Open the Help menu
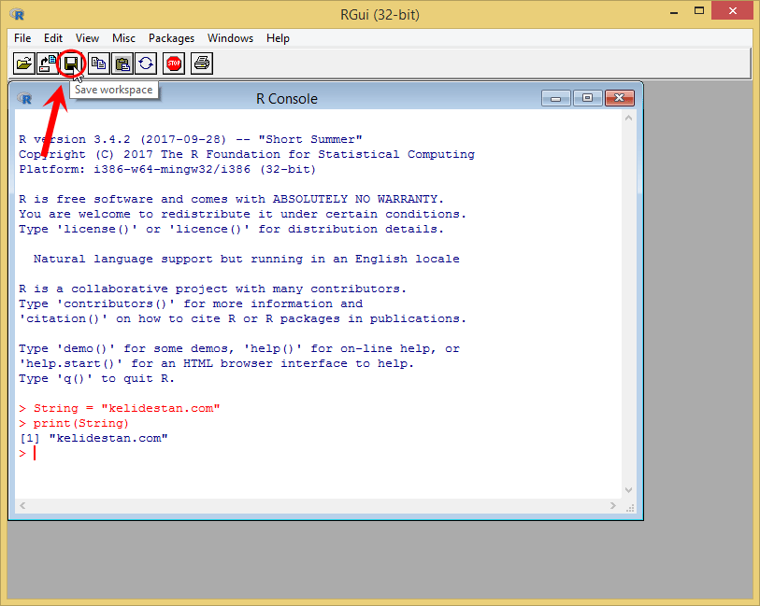Screen dimensions: 760x606 278,38
